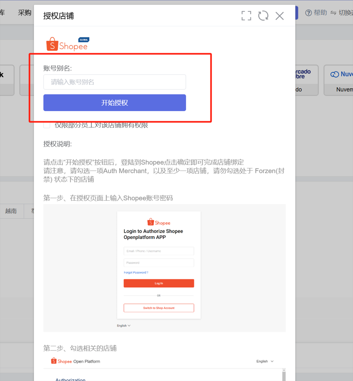The width and height of the screenshot is (353, 381).
Task: Click the 第二步、勾选相关的店铺 text
Action: pyautogui.click(x=80, y=348)
